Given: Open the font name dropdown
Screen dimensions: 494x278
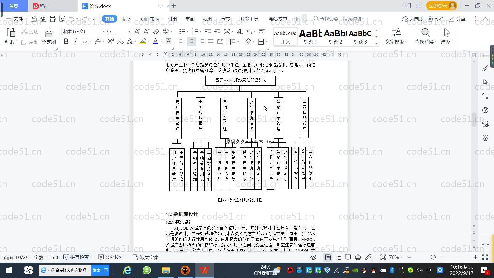Looking at the screenshot, I should (x=104, y=32).
